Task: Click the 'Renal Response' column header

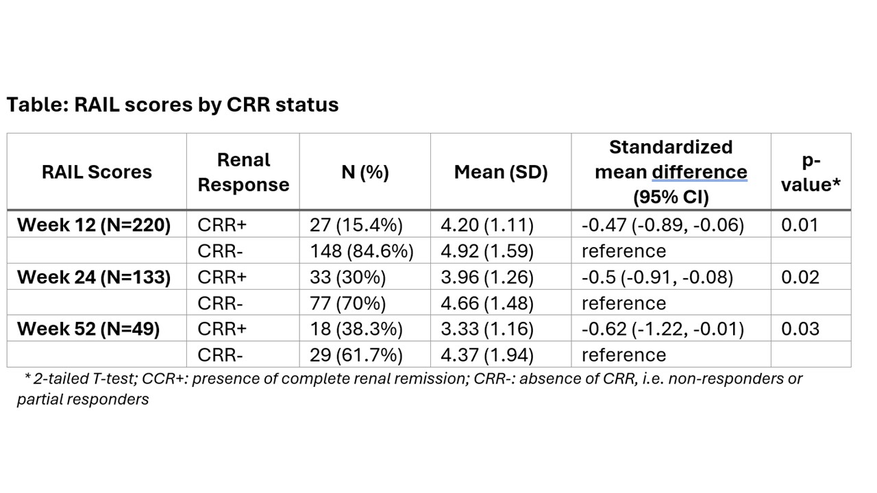Action: click(x=243, y=172)
